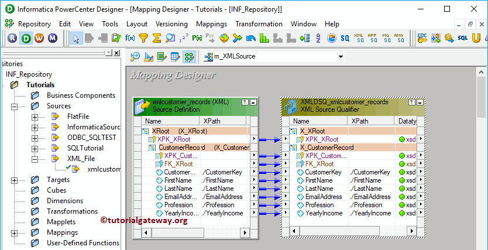Select the YearlyInco... port in Source Definition
Image resolution: width=488 pixels, height=250 pixels.
(181, 213)
